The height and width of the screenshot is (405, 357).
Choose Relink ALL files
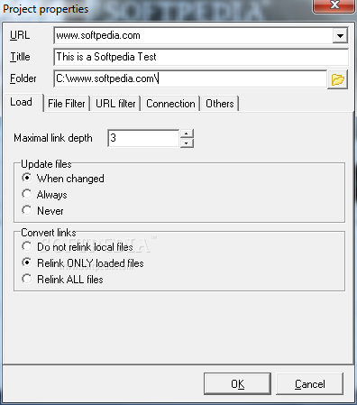62,280
